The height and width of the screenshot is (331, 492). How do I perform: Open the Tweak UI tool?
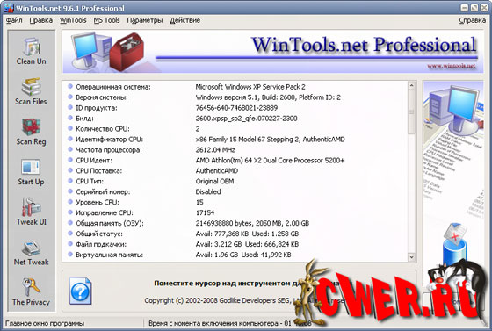(31, 212)
